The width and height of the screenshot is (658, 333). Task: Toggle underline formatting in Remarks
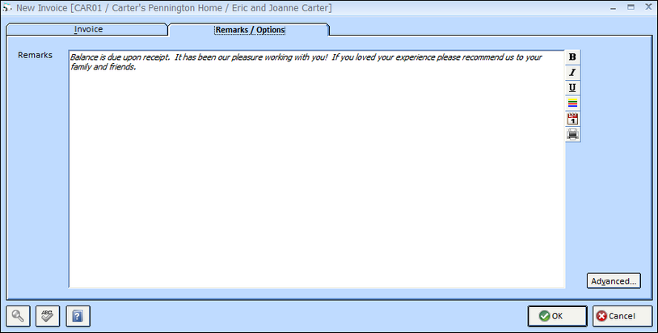click(x=572, y=87)
